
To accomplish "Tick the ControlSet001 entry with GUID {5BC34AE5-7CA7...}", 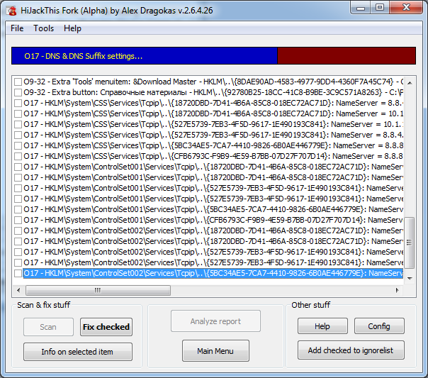I will tap(18, 209).
